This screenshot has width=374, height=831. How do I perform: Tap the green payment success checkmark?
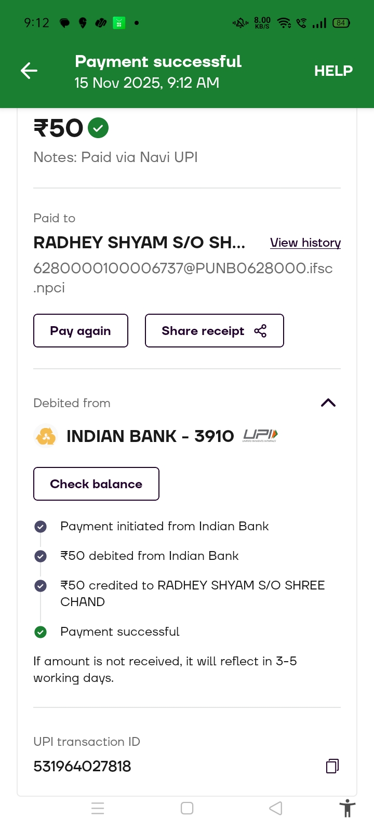[98, 128]
